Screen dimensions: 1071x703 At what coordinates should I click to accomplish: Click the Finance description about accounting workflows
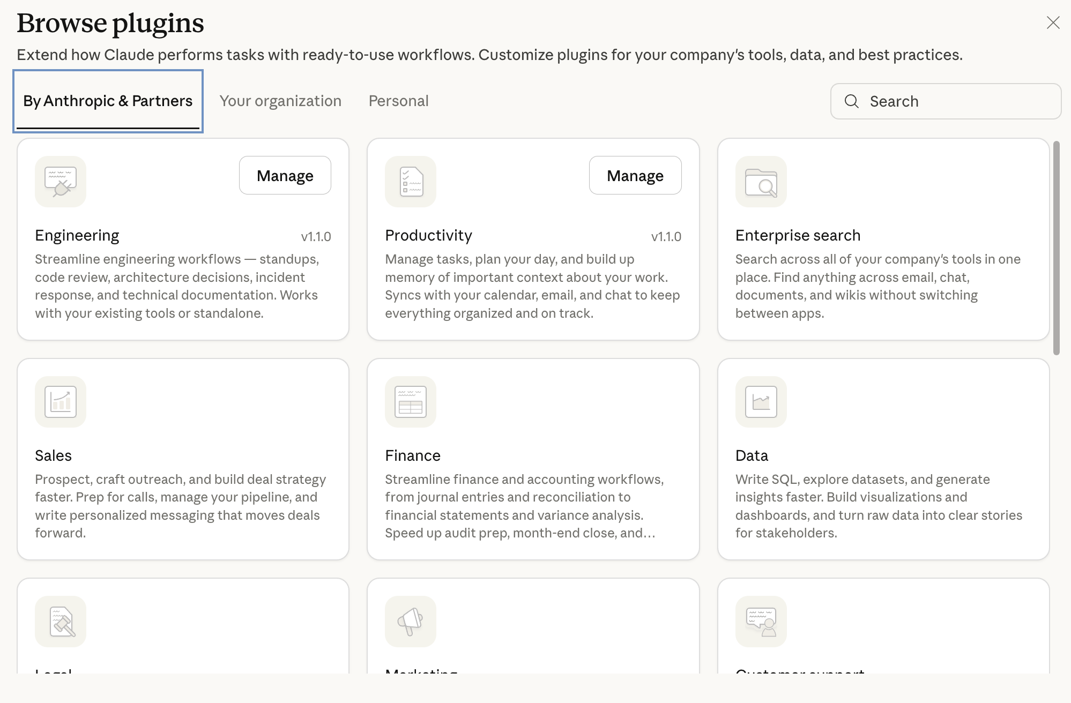tap(524, 506)
